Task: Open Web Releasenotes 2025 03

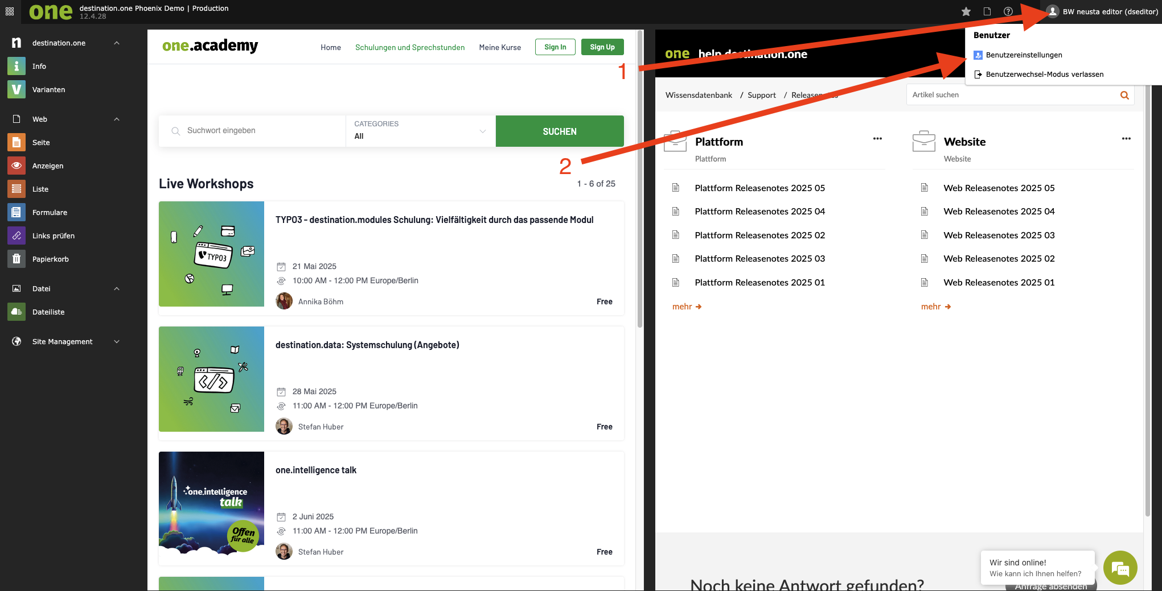Action: (x=999, y=235)
